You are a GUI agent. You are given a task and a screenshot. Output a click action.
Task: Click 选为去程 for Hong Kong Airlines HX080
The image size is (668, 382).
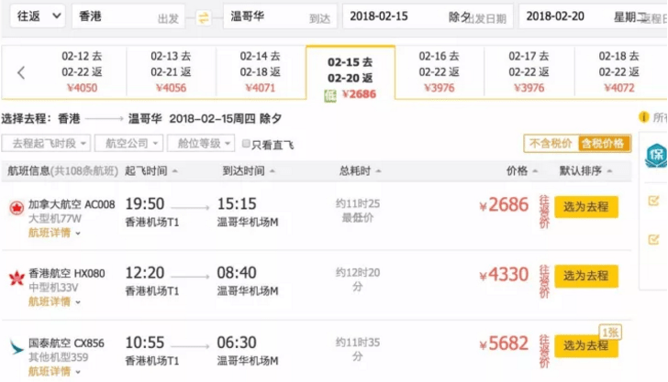tap(585, 276)
